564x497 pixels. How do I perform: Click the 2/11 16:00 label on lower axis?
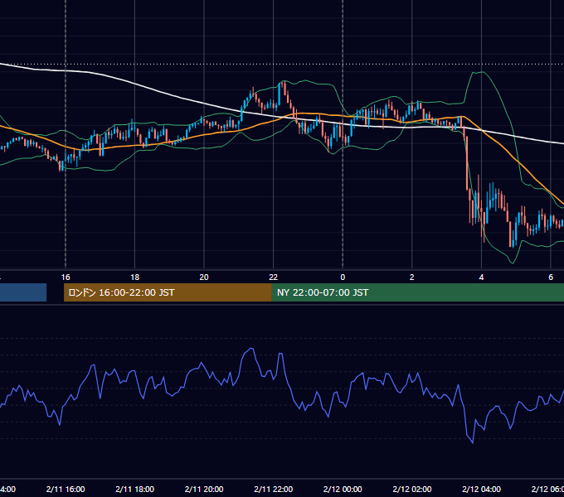(x=66, y=489)
